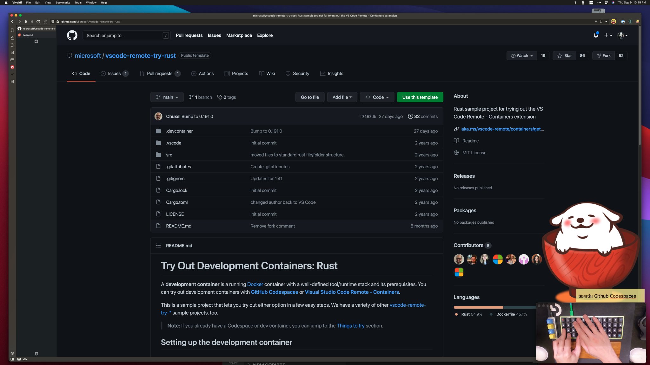Add a new web panel with the plus icon
Image resolution: width=650 pixels, height=365 pixels.
click(12, 81)
